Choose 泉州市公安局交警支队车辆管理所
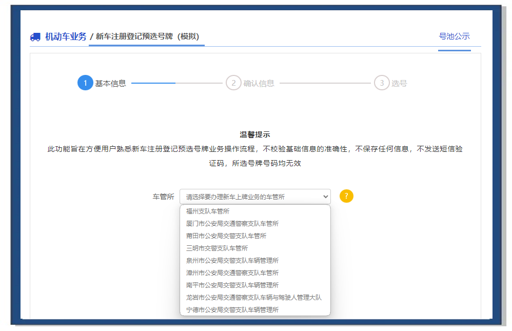Image resolution: width=512 pixels, height=331 pixels. (x=232, y=261)
